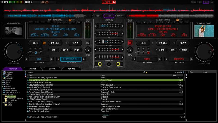Image resolution: width=218 pixels, height=123 pixels.
Task: Switch center panel to VIDEO
Action: (x=98, y=16)
